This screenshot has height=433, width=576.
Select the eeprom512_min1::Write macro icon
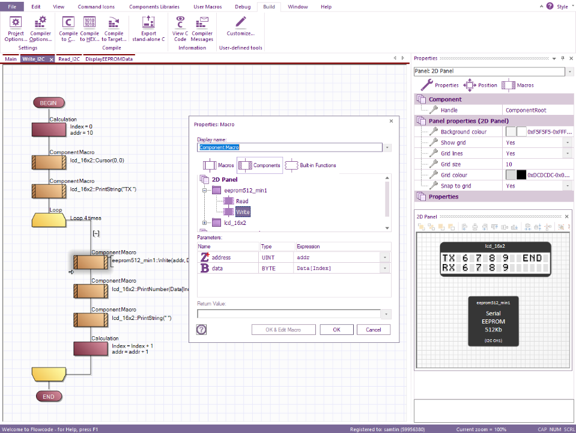91,262
